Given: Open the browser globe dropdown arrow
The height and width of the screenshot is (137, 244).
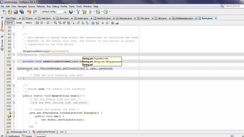Looking at the screenshot, I should 74,12.
